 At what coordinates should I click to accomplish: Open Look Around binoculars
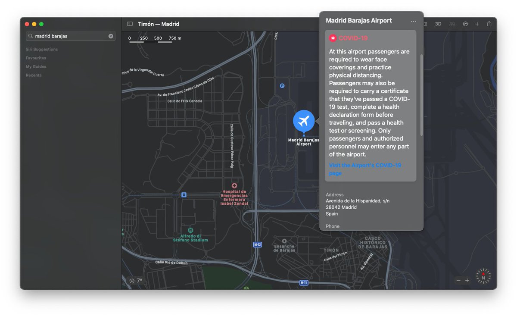(x=452, y=24)
